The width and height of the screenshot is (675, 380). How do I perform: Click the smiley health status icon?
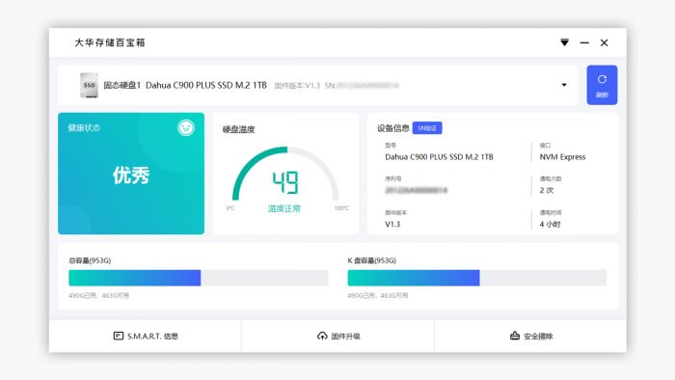pyautogui.click(x=186, y=127)
